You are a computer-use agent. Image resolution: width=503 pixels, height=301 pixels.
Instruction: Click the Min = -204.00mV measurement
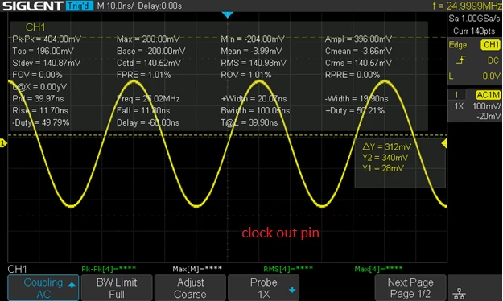click(x=253, y=39)
